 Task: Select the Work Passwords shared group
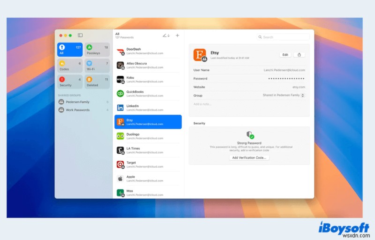click(x=83, y=110)
